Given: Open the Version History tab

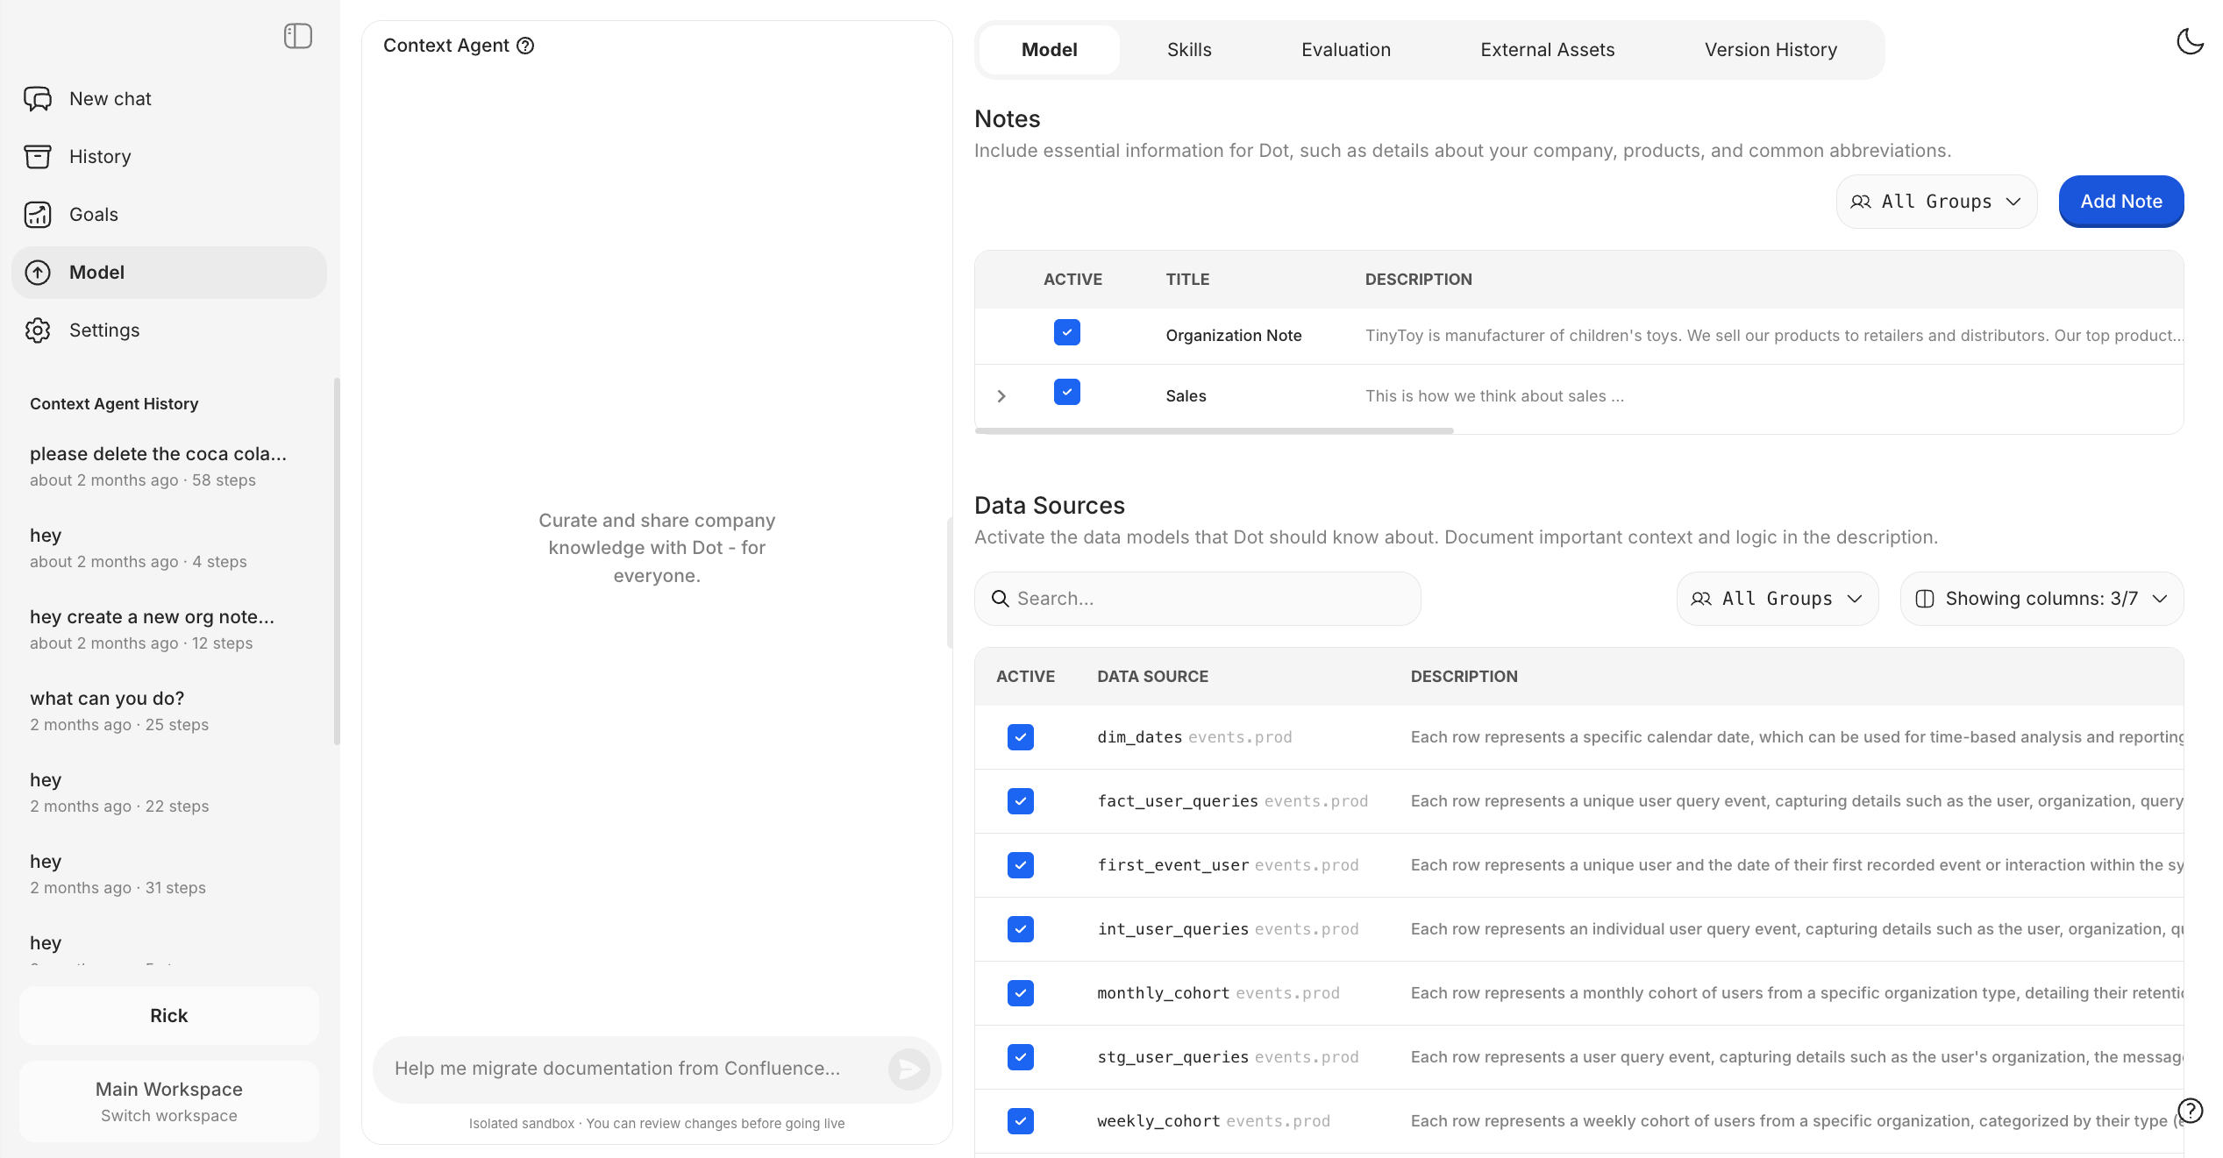Looking at the screenshot, I should pos(1770,50).
